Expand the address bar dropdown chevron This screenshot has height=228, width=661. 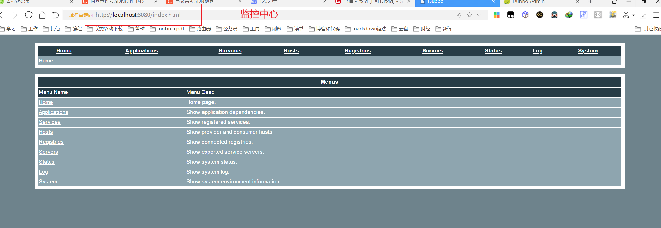[x=479, y=15]
